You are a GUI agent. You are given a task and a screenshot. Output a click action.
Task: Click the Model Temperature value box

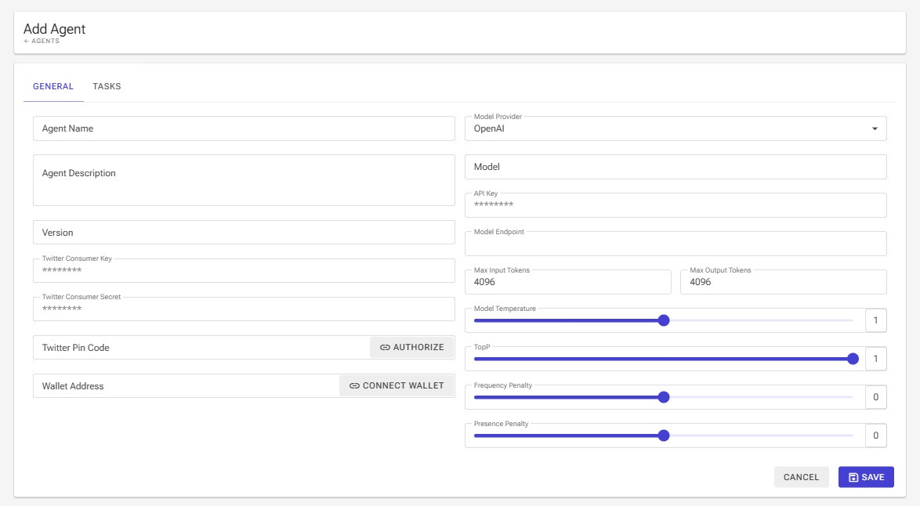point(875,320)
